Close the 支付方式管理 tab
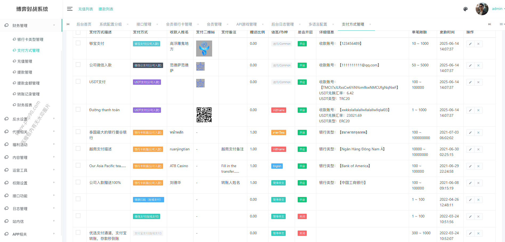The image size is (505, 242). pos(370,25)
